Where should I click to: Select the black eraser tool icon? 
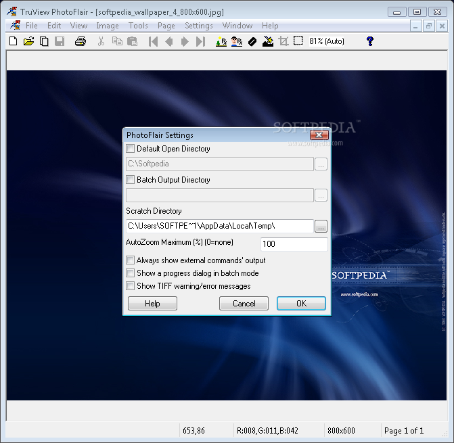tap(252, 41)
